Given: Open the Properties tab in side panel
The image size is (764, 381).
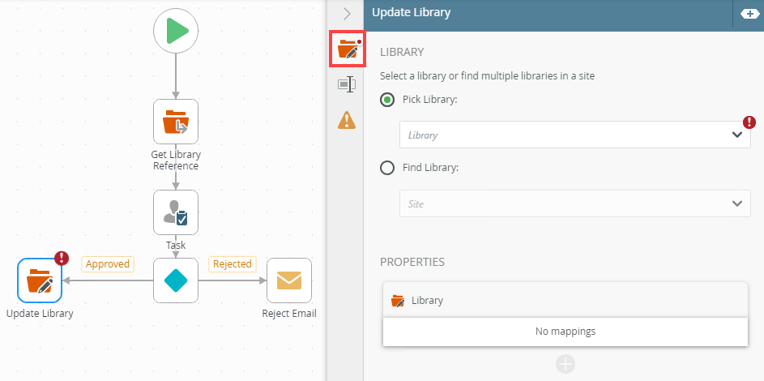Looking at the screenshot, I should coord(348,84).
